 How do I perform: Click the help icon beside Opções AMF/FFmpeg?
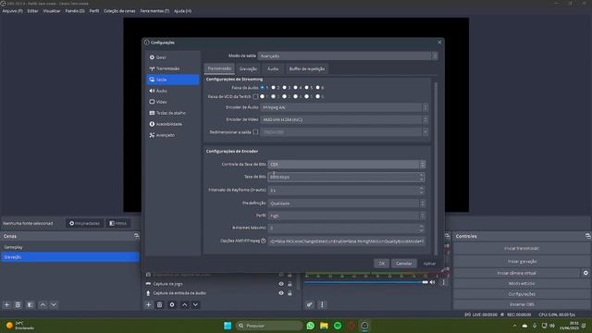pos(263,240)
